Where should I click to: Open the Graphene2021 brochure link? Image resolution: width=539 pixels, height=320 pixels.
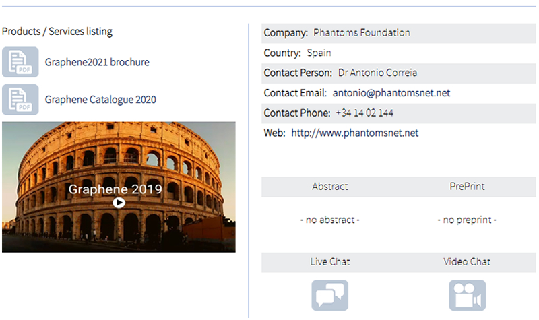click(x=97, y=62)
